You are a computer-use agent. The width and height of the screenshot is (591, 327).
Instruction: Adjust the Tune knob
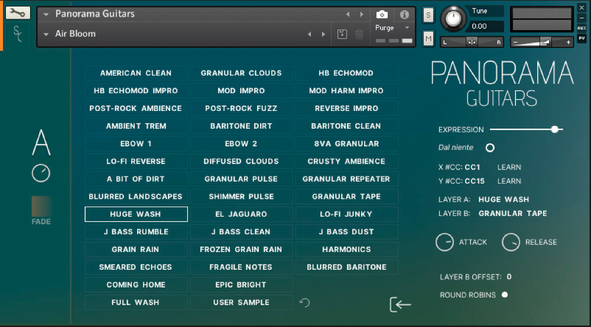(453, 18)
